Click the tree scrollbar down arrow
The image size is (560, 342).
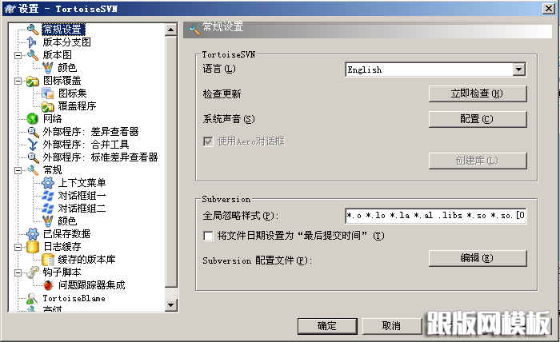pyautogui.click(x=170, y=305)
